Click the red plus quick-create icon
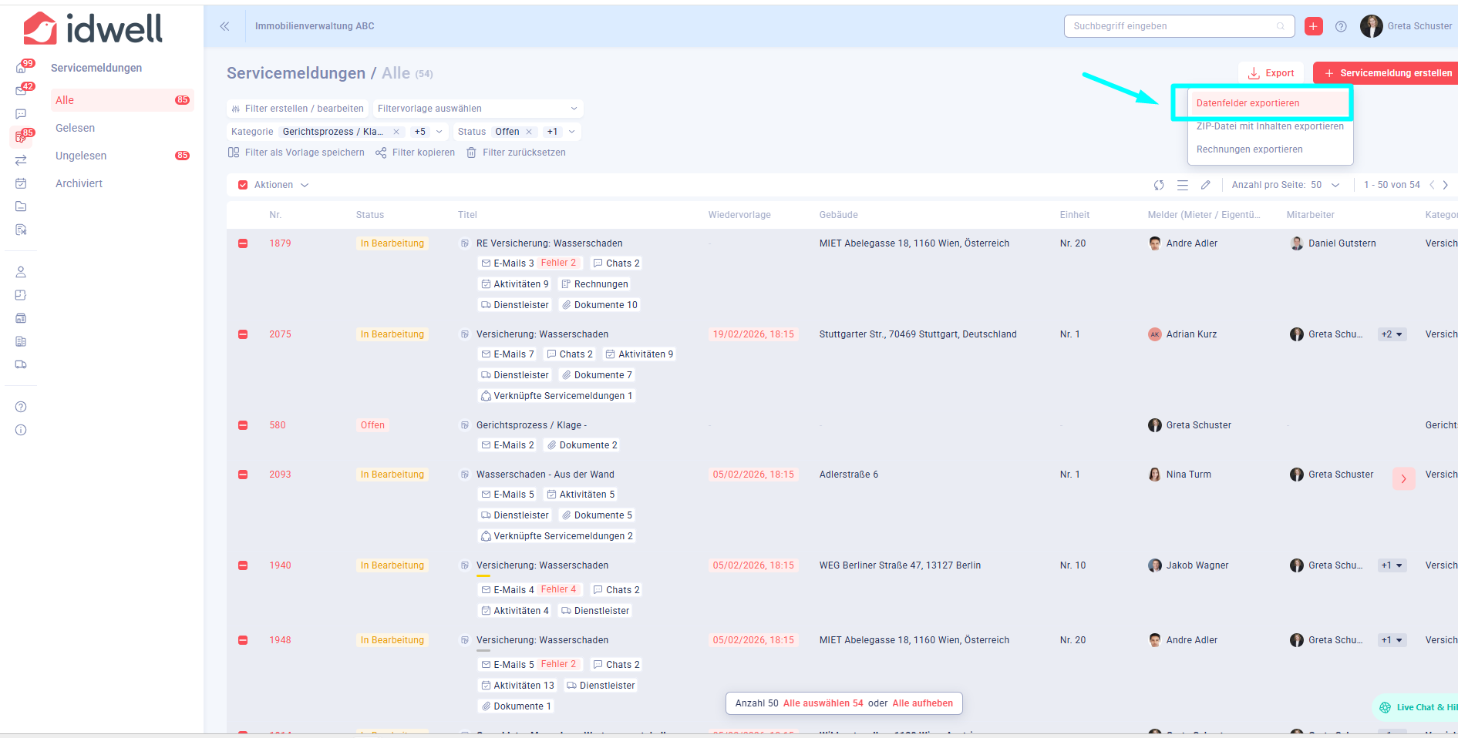 pyautogui.click(x=1313, y=26)
